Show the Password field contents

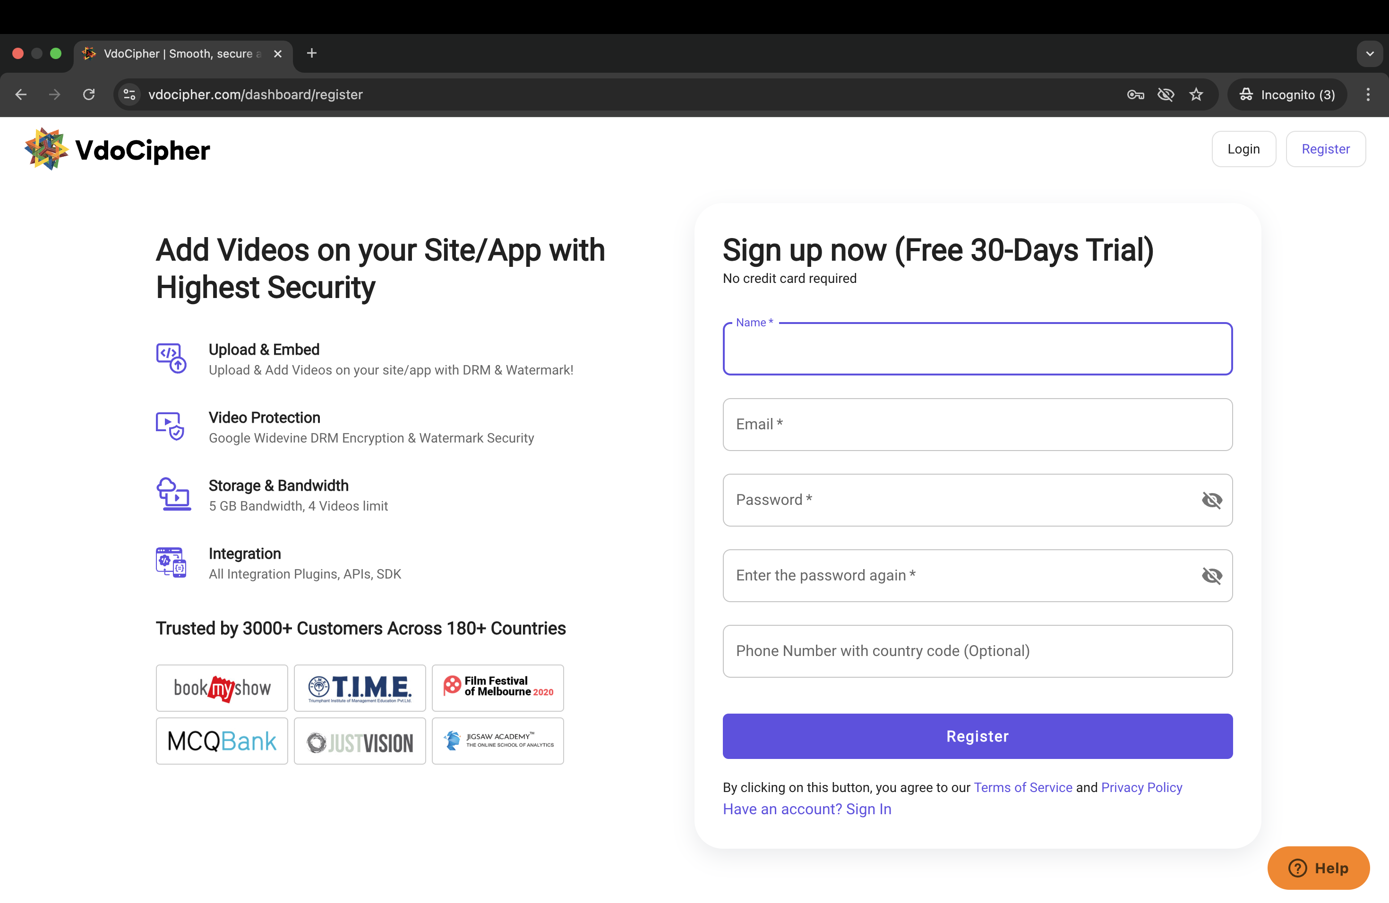click(x=1212, y=500)
